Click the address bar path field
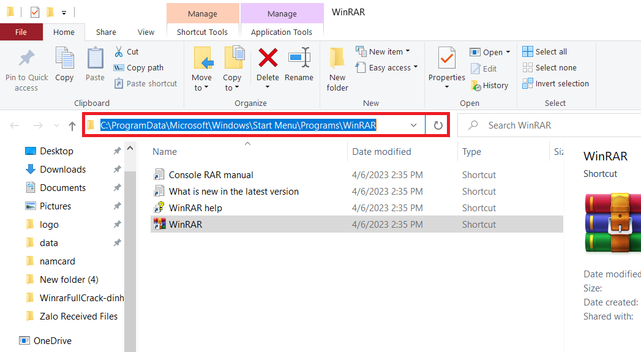This screenshot has height=352, width=641. tap(238, 125)
